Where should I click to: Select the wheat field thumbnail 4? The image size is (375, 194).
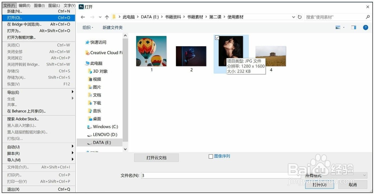(271, 56)
